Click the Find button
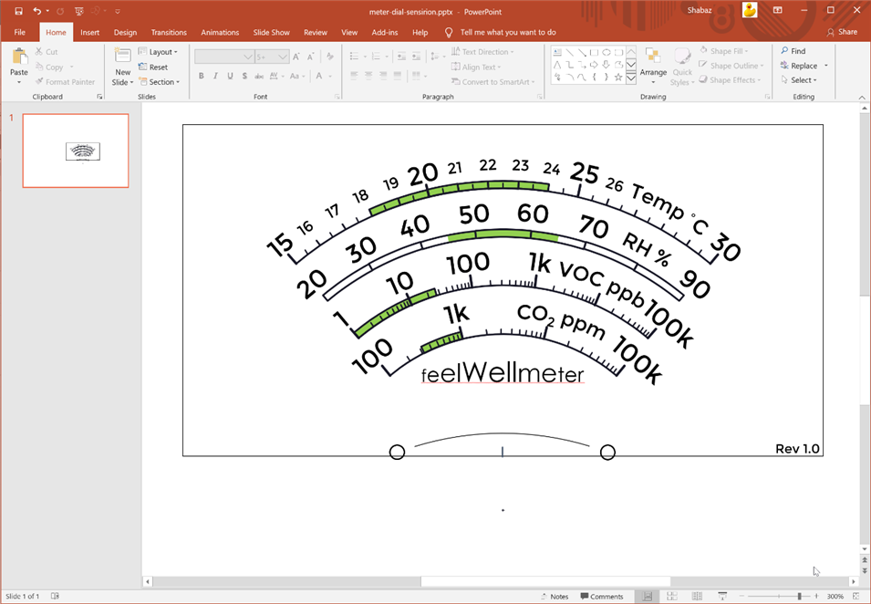This screenshot has height=604, width=871. pyautogui.click(x=793, y=51)
